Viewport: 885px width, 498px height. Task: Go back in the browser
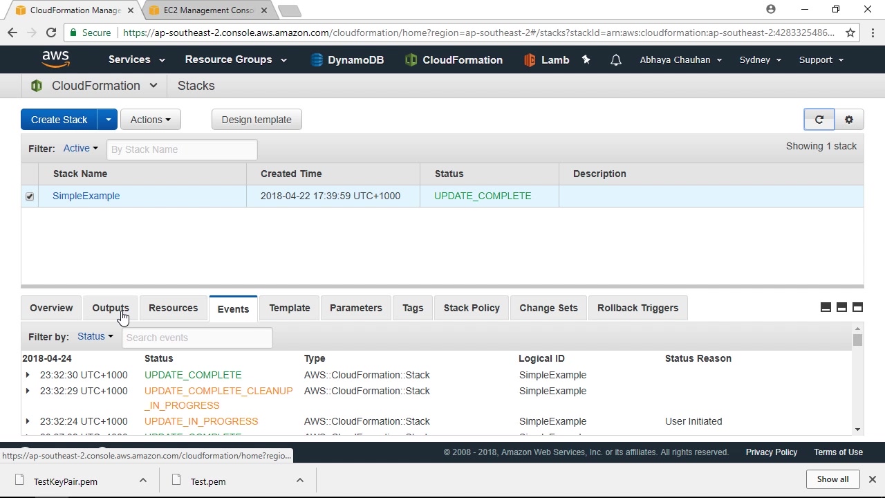click(x=12, y=33)
